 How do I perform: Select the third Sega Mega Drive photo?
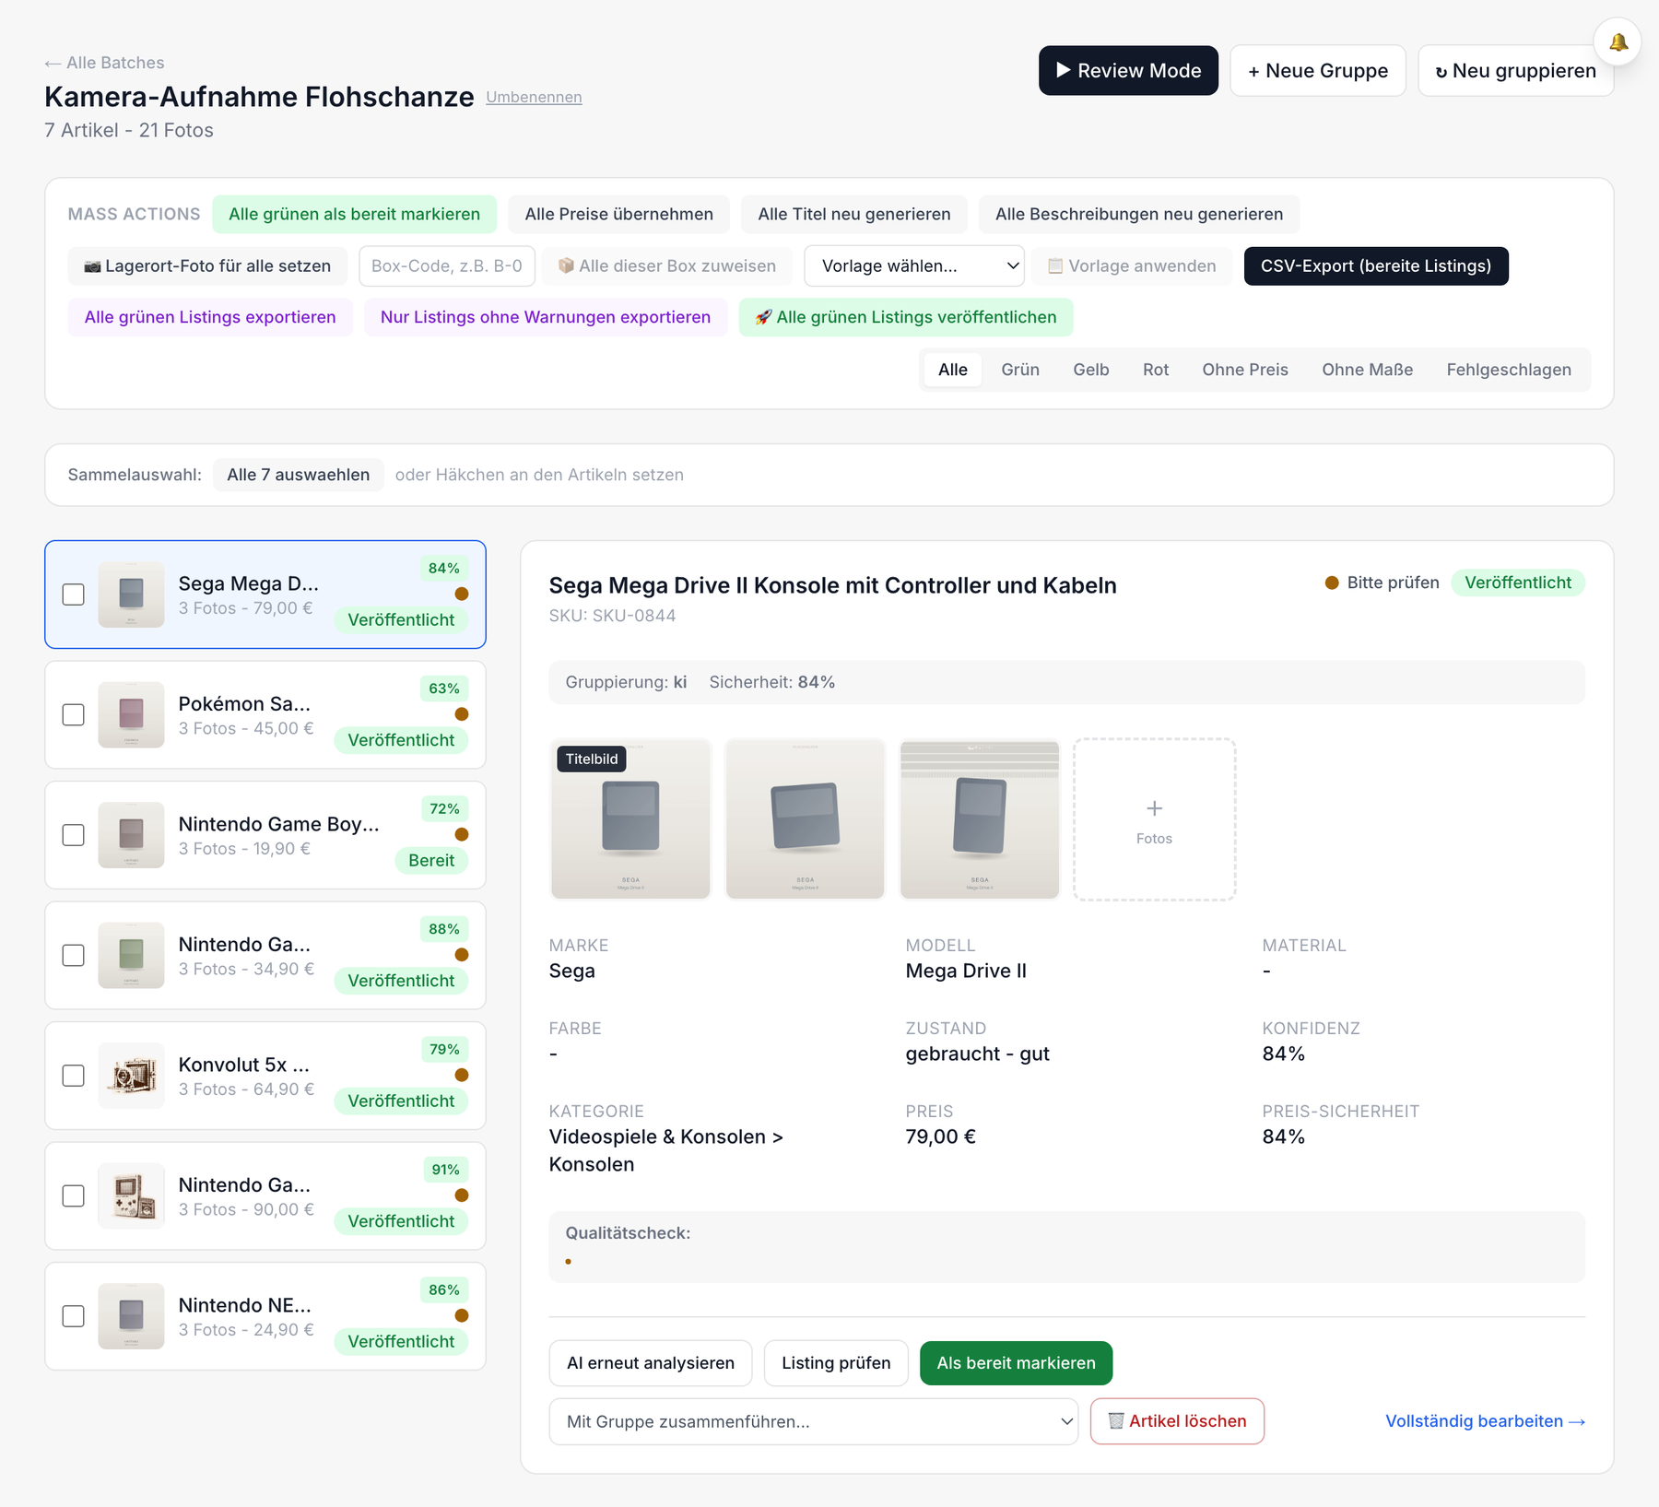click(x=980, y=818)
